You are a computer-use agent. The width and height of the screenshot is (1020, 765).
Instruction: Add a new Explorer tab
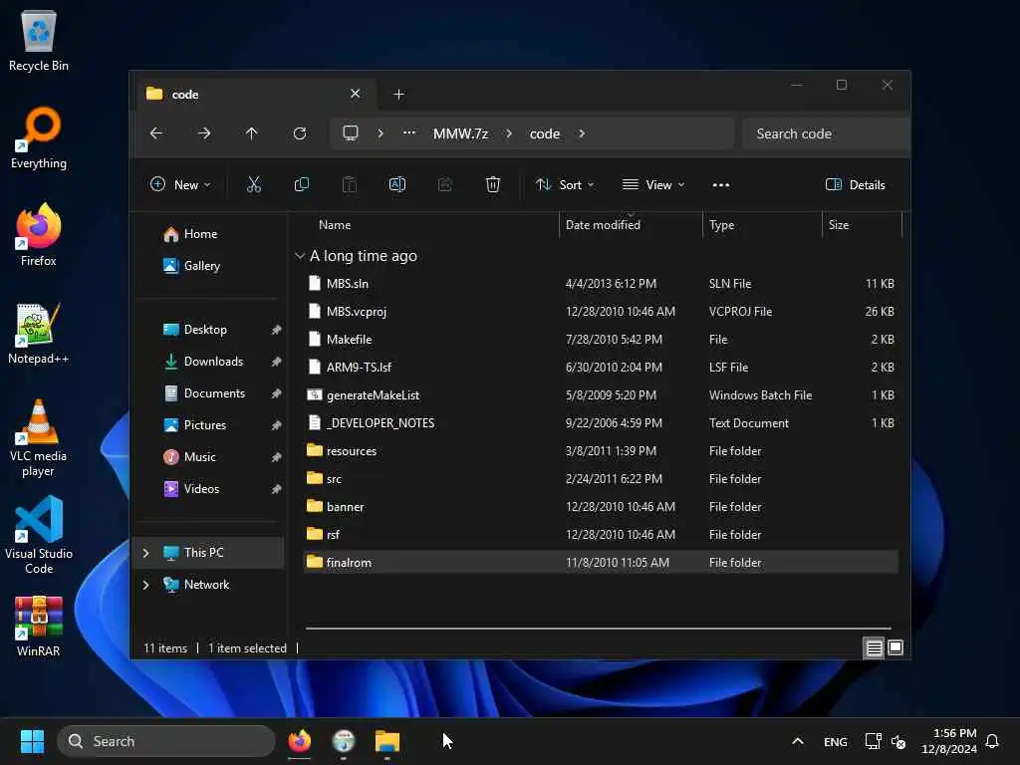point(399,95)
